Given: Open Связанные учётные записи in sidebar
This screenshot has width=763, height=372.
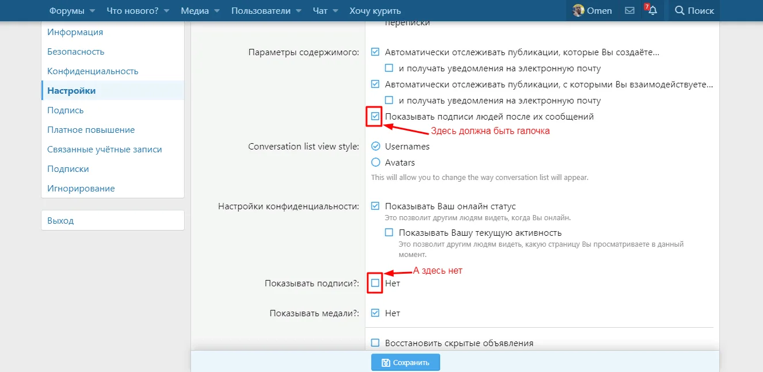Looking at the screenshot, I should click(104, 149).
